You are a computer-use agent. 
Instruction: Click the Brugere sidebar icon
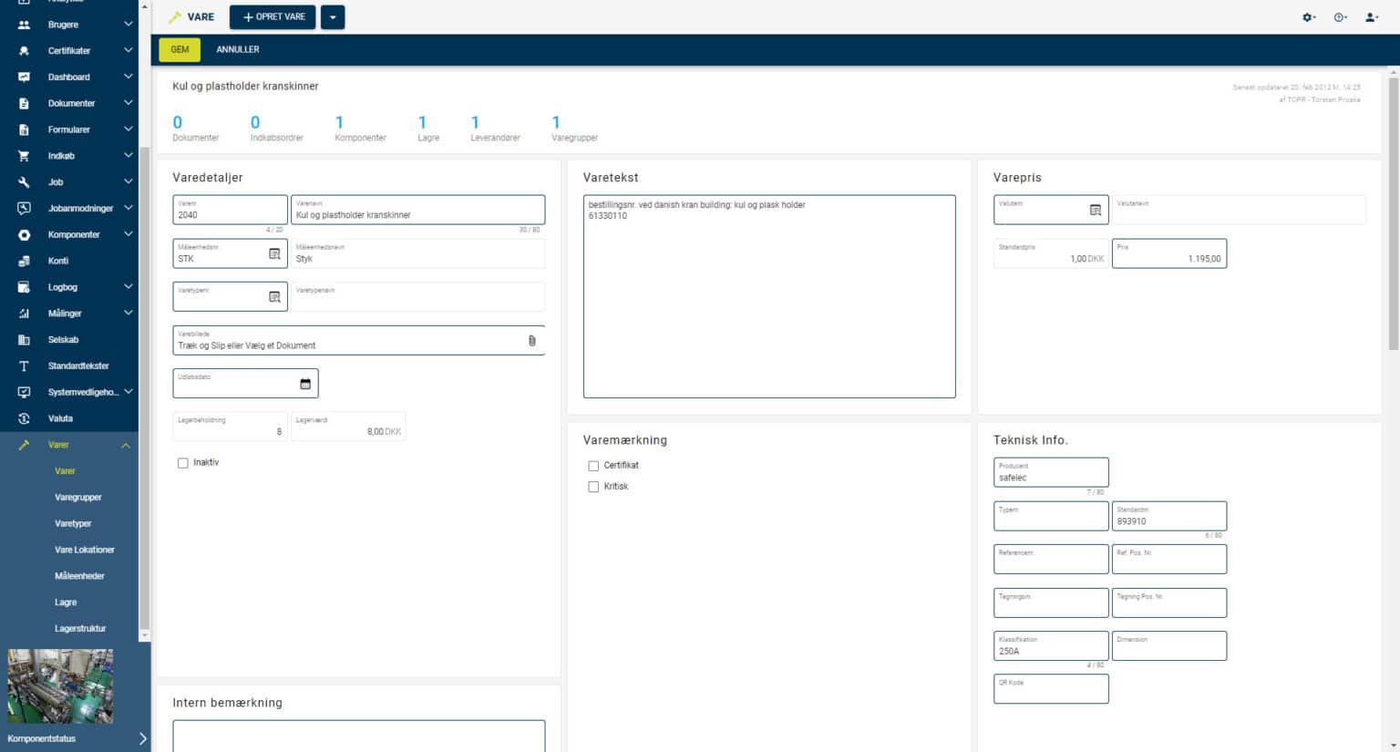point(24,25)
